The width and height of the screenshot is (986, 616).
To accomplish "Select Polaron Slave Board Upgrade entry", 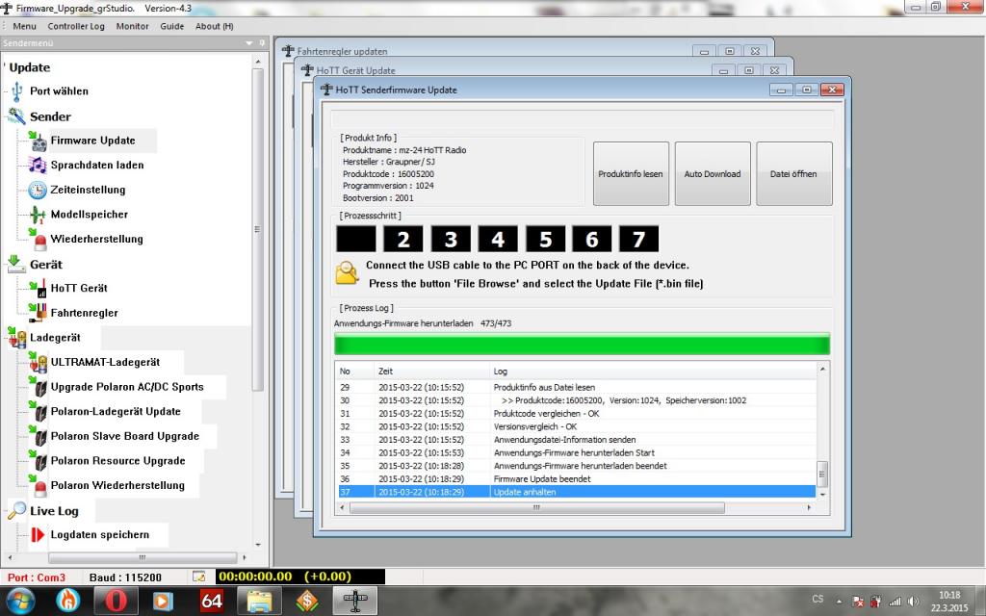I will coord(124,436).
